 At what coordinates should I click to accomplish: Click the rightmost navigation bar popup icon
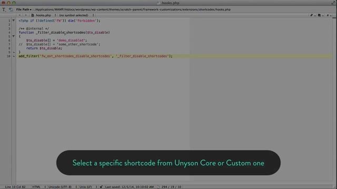pyautogui.click(x=329, y=15)
